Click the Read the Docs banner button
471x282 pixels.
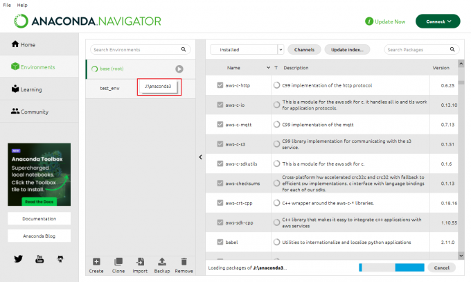coord(39,202)
